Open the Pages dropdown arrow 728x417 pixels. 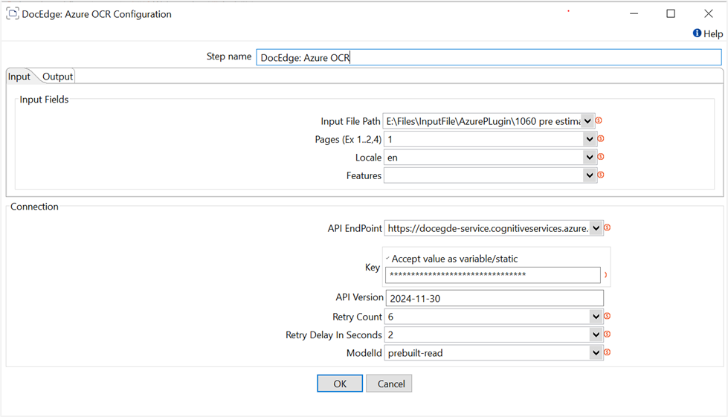point(590,139)
